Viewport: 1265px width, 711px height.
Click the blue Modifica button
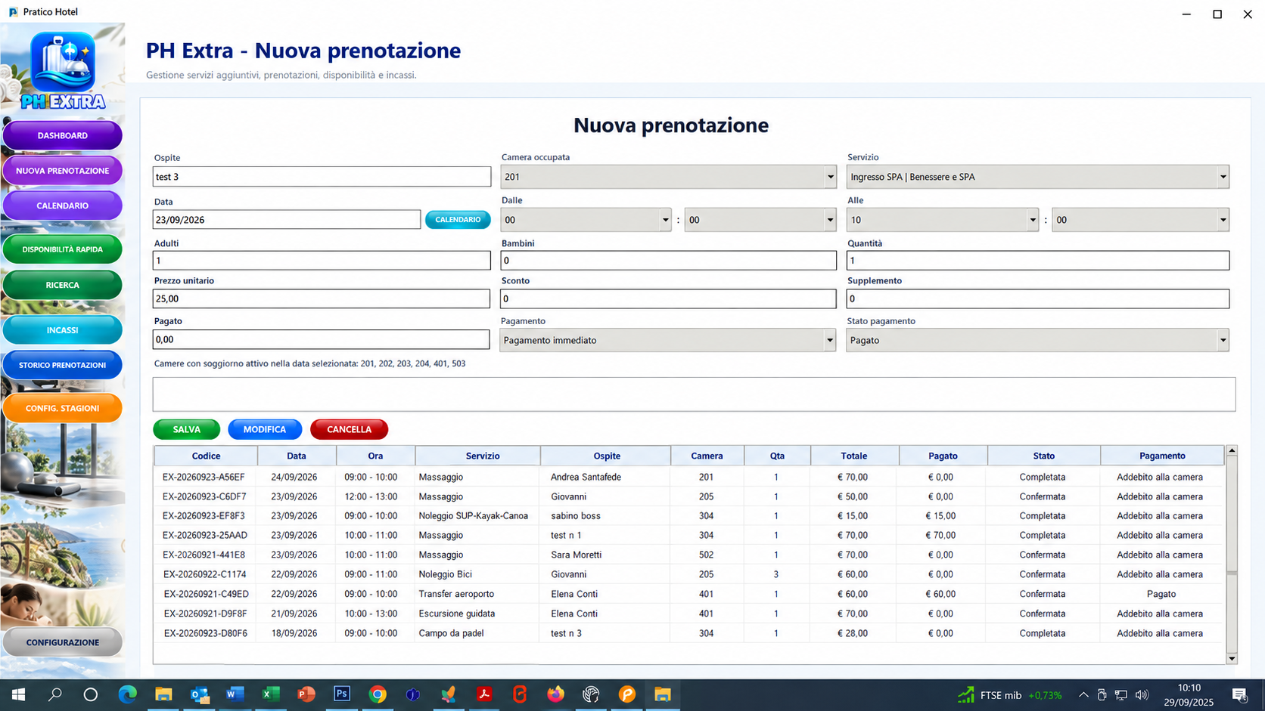265,429
